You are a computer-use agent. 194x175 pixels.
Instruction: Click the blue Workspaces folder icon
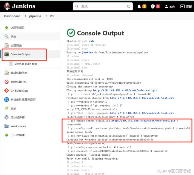coord(7,126)
